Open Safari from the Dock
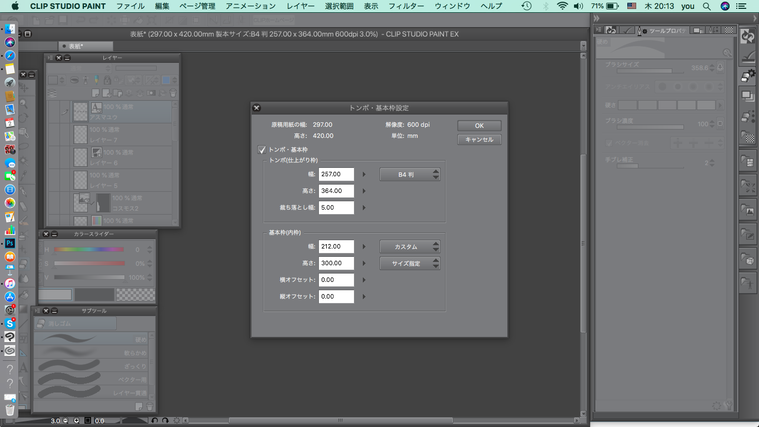 [x=9, y=56]
